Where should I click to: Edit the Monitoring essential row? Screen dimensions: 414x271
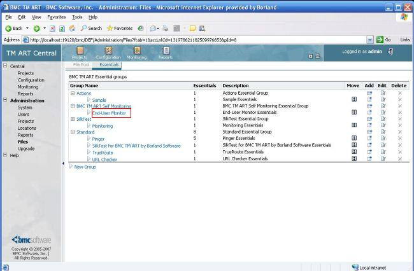383,125
